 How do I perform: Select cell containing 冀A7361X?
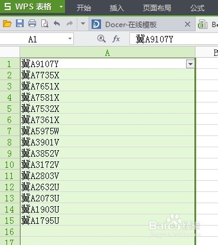point(108,120)
